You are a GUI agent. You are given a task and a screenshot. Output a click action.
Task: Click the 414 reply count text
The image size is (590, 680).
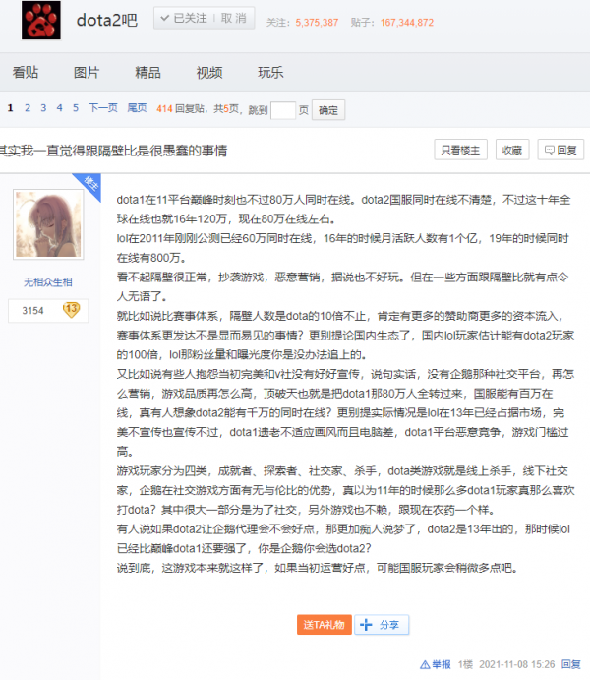click(x=164, y=109)
